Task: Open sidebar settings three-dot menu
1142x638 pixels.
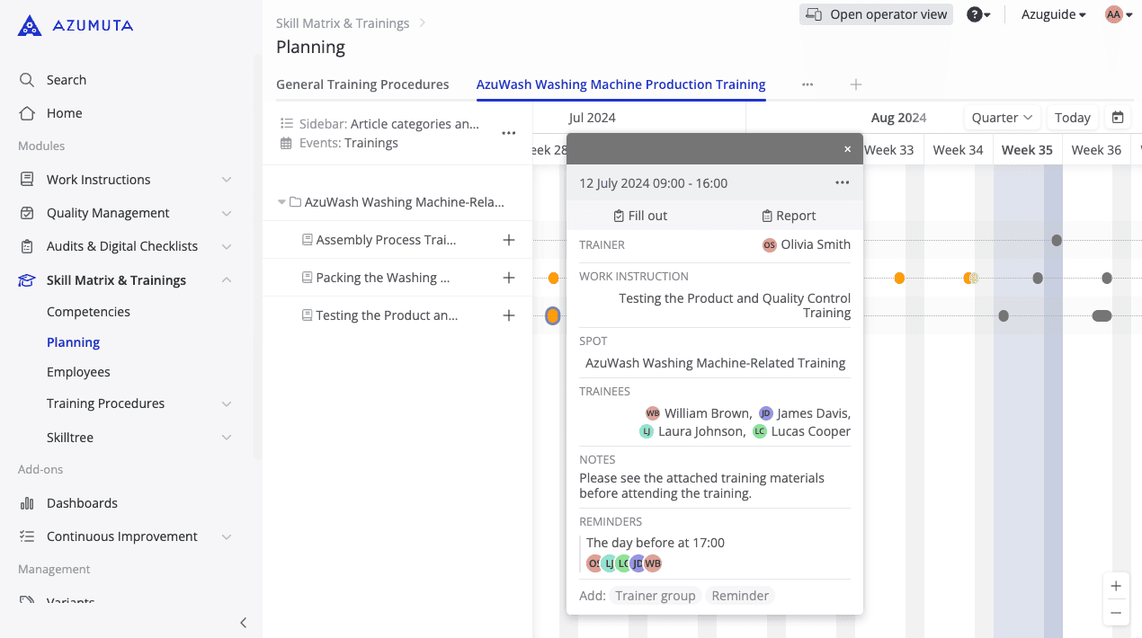Action: point(509,133)
